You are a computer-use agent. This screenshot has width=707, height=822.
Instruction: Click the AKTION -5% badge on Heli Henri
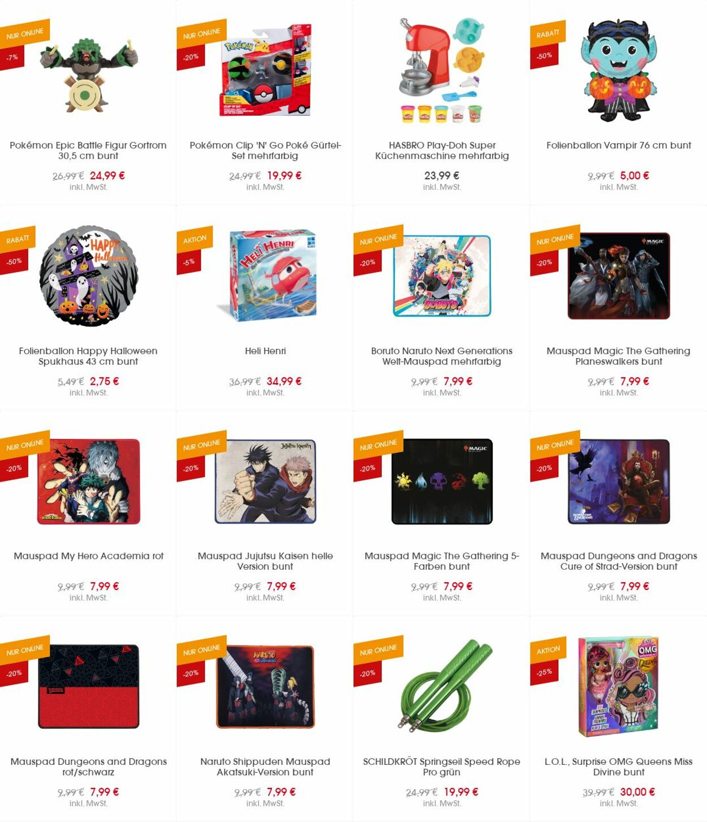[x=194, y=251]
